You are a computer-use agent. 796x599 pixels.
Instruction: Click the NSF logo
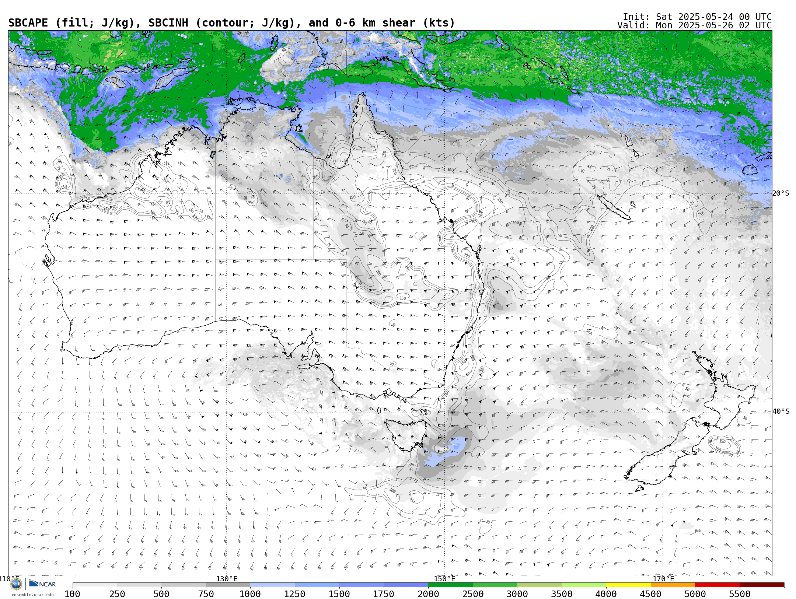(x=16, y=584)
